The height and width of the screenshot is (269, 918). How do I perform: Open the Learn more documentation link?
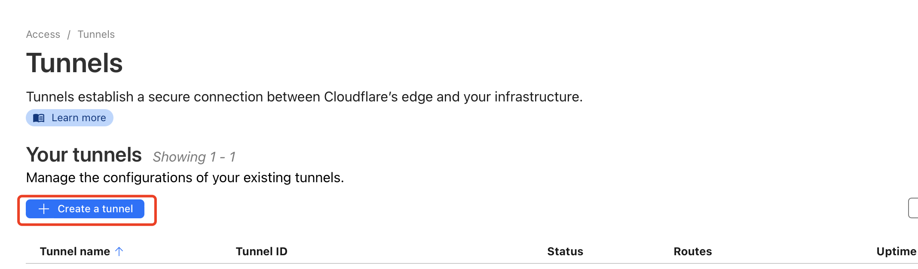(79, 118)
